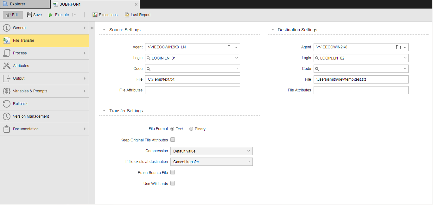The width and height of the screenshot is (433, 205).
Task: Execute the job via Execute button
Action: pos(59,15)
